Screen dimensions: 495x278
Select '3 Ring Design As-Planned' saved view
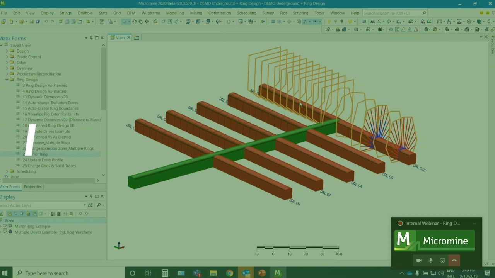(x=45, y=85)
